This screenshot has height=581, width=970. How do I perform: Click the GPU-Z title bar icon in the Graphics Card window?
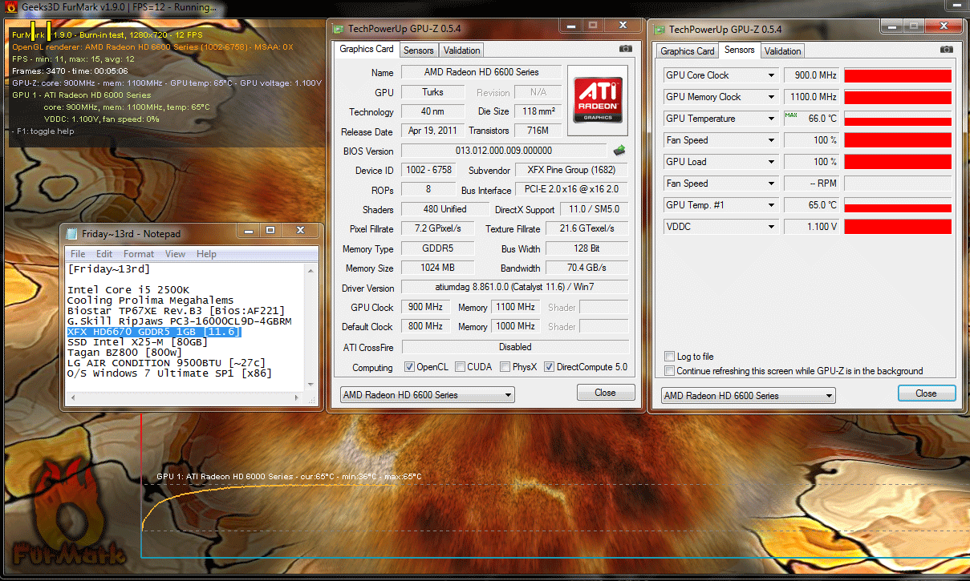point(338,29)
